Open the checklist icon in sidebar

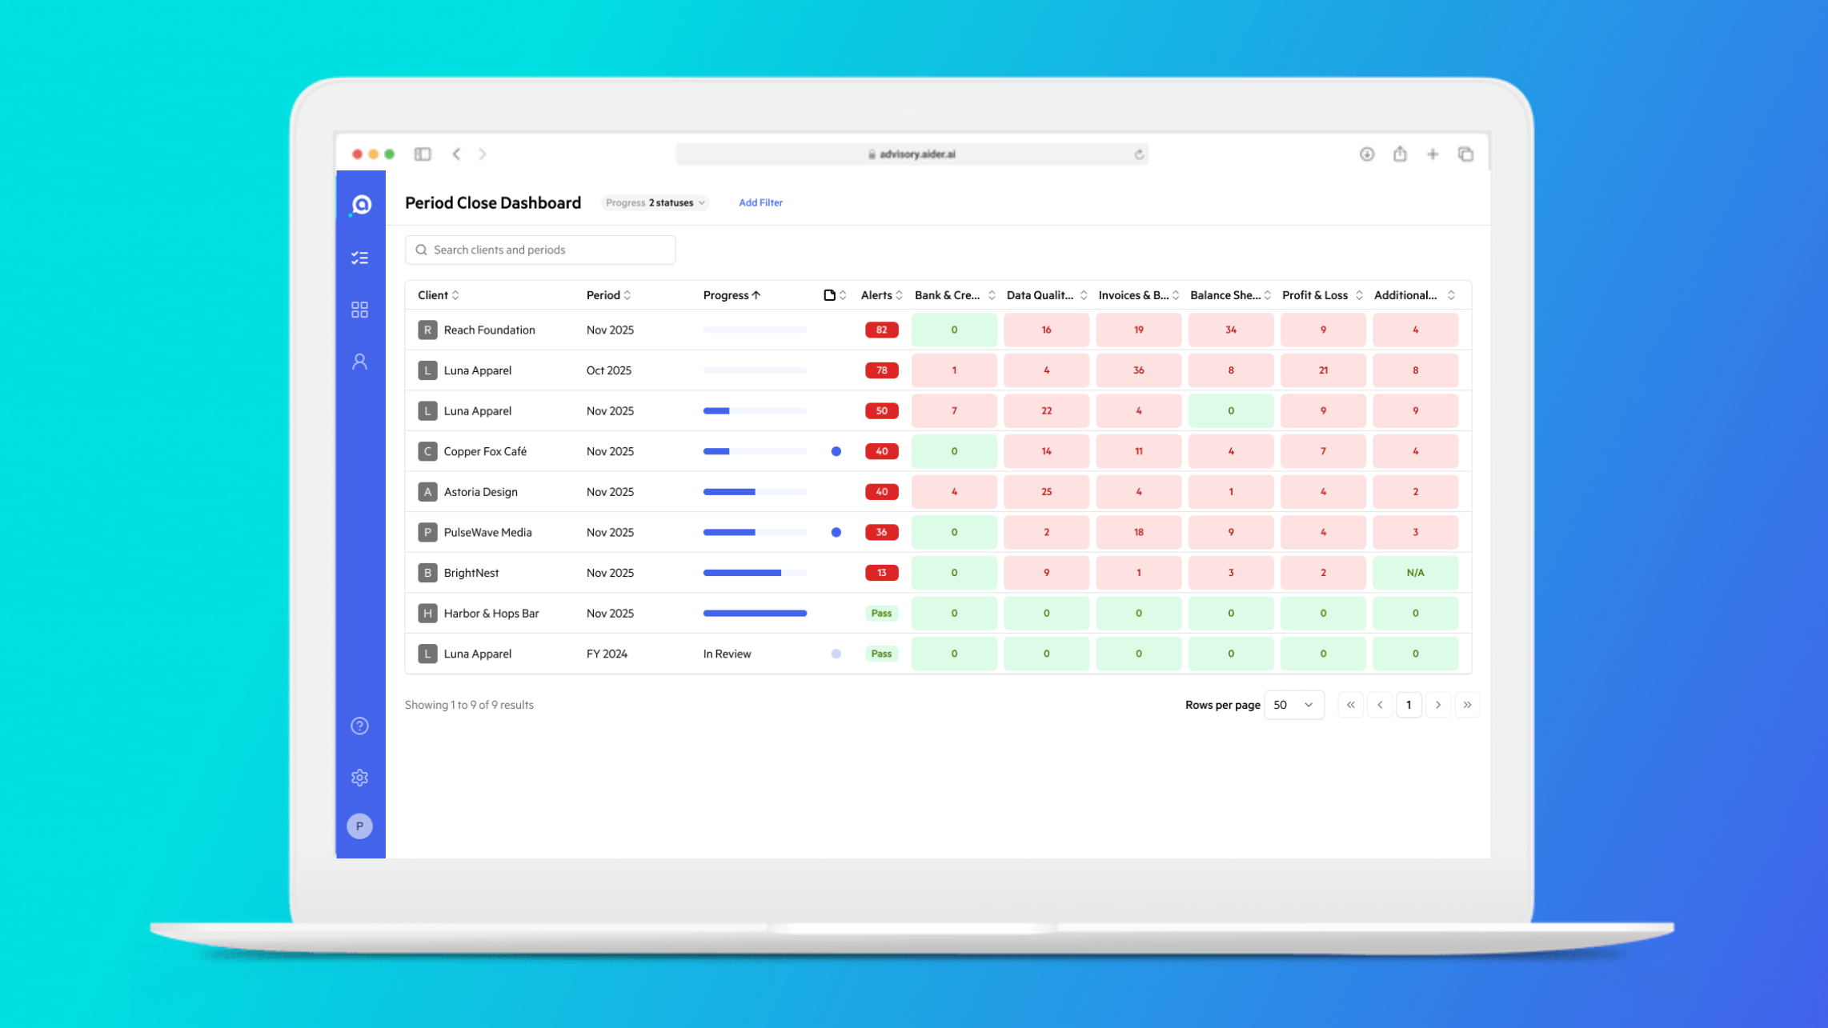(359, 258)
